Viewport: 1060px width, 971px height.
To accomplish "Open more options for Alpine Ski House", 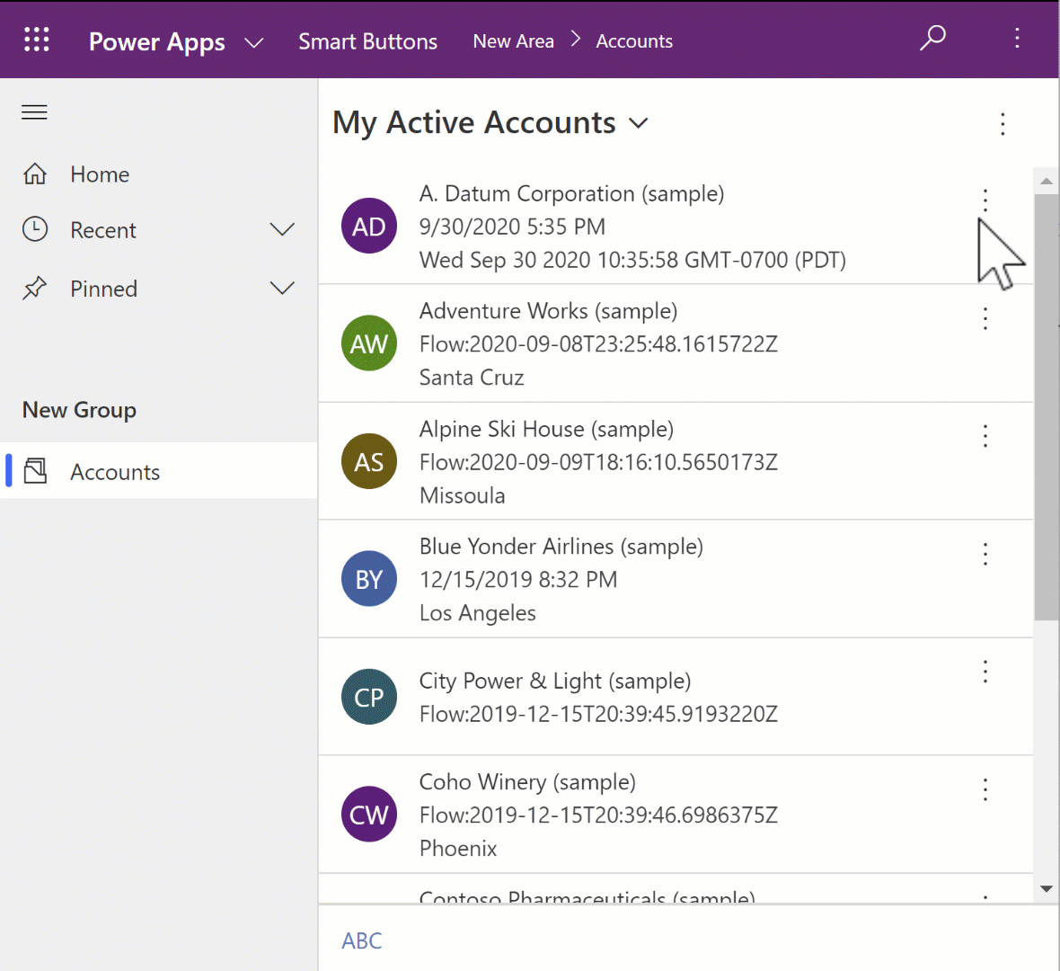I will point(985,436).
